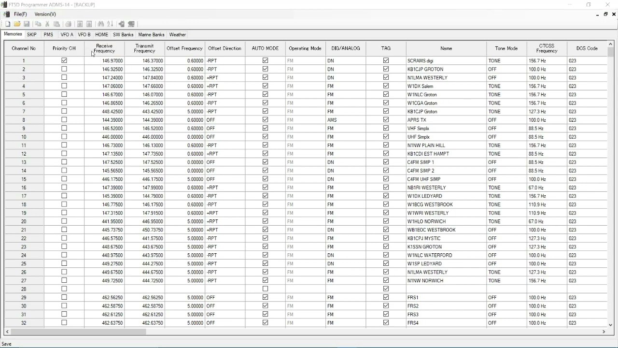Toggle AUTO MODE for channel 20
618x348 pixels.
265,221
